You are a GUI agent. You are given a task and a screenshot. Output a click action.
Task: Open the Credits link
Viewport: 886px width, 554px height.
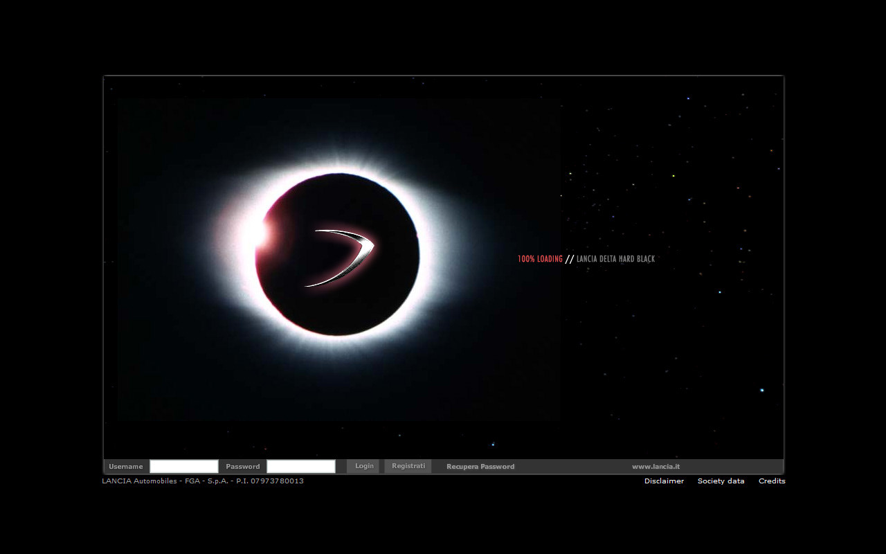click(772, 481)
